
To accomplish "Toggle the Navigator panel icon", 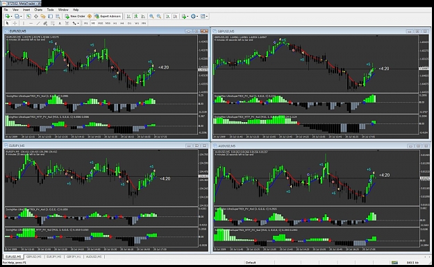I will coord(43,17).
